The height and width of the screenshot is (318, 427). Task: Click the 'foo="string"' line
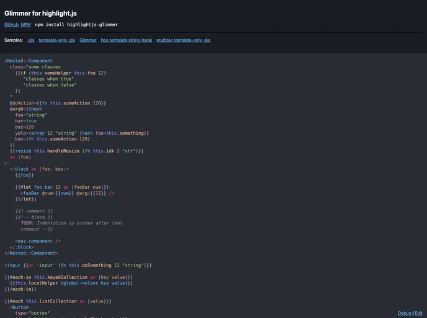(x=31, y=115)
